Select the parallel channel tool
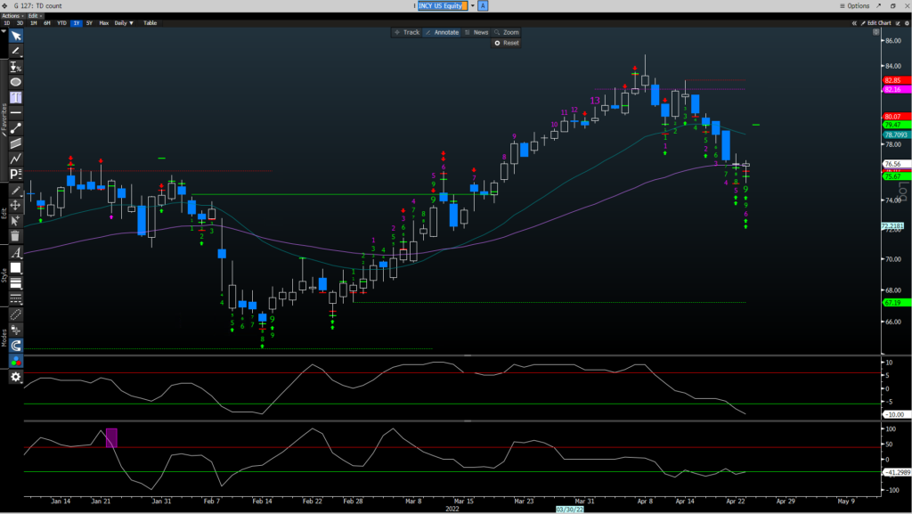This screenshot has width=912, height=514. coord(16,143)
